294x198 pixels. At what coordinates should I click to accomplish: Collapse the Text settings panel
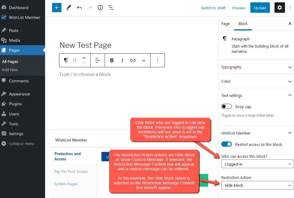click(256, 95)
